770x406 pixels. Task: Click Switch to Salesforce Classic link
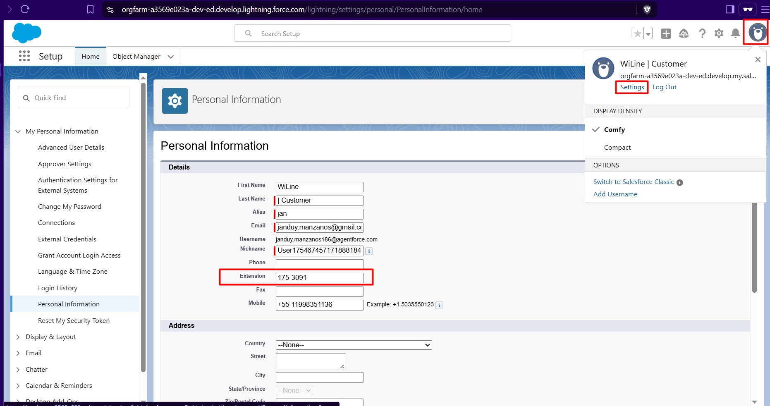[x=633, y=182]
